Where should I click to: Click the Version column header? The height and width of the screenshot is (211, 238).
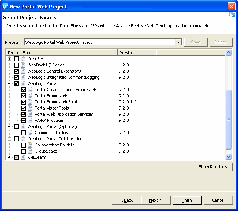pos(137,53)
